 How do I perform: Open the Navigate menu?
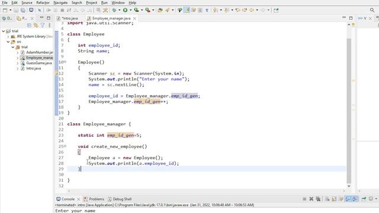click(60, 2)
